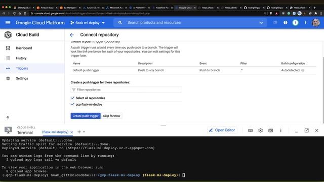
Task: Close the flask-ml-deploy terminal tab
Action: click(71, 132)
